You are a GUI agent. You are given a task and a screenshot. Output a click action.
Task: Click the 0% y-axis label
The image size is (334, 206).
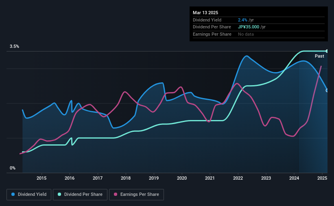point(13,168)
